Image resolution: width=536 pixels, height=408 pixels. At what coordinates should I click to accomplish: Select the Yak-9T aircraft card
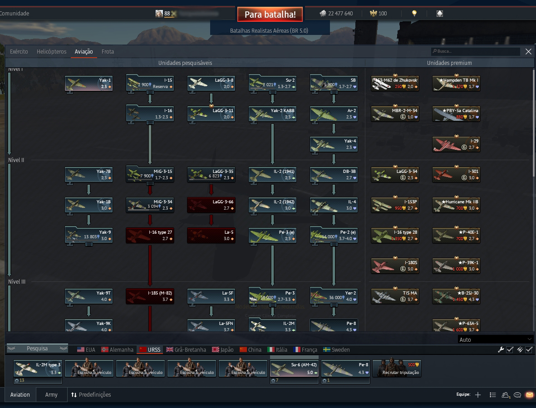[89, 296]
